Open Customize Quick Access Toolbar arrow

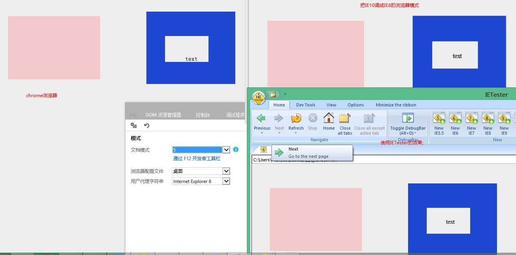(x=285, y=94)
